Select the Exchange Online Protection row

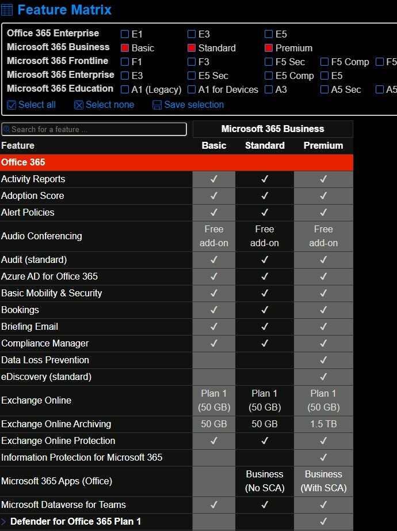click(58, 440)
